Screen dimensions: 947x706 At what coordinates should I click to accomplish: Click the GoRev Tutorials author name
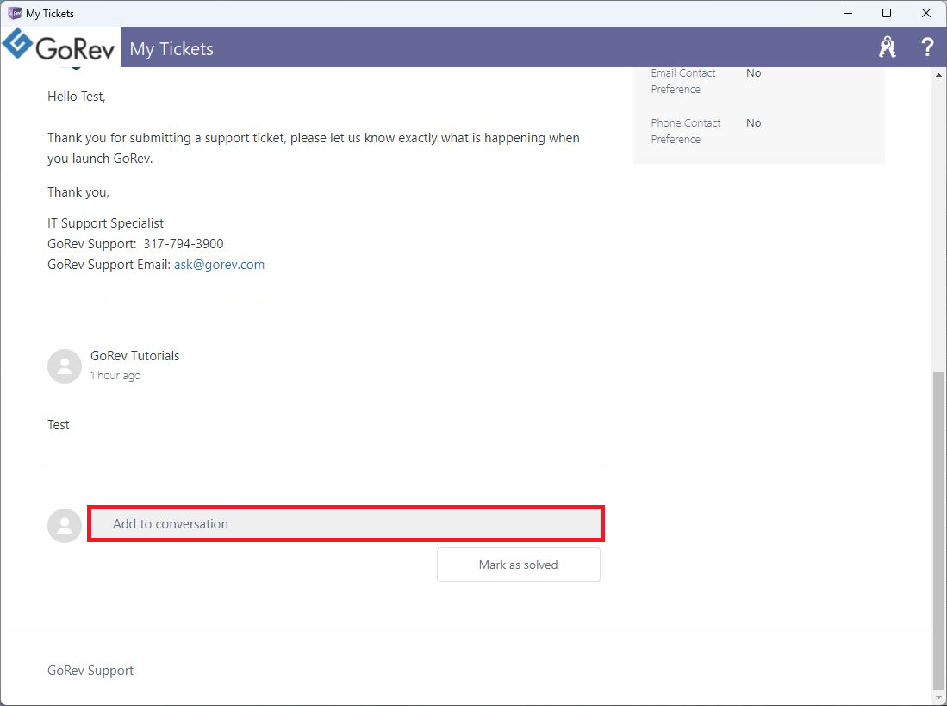point(135,356)
